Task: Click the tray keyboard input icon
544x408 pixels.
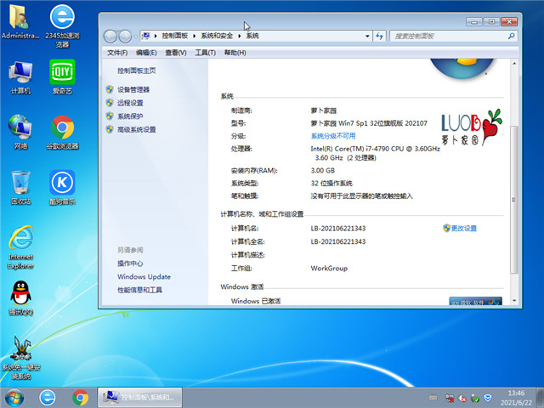Action: tap(433, 397)
